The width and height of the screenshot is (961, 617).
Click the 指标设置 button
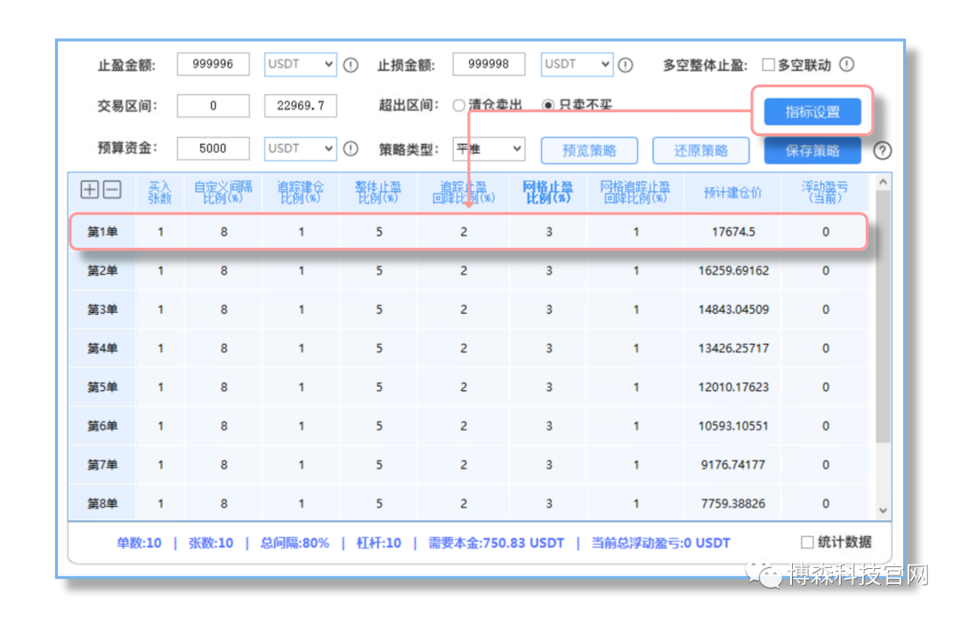812,112
